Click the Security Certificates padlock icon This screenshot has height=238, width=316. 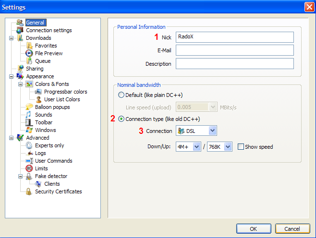coord(29,191)
